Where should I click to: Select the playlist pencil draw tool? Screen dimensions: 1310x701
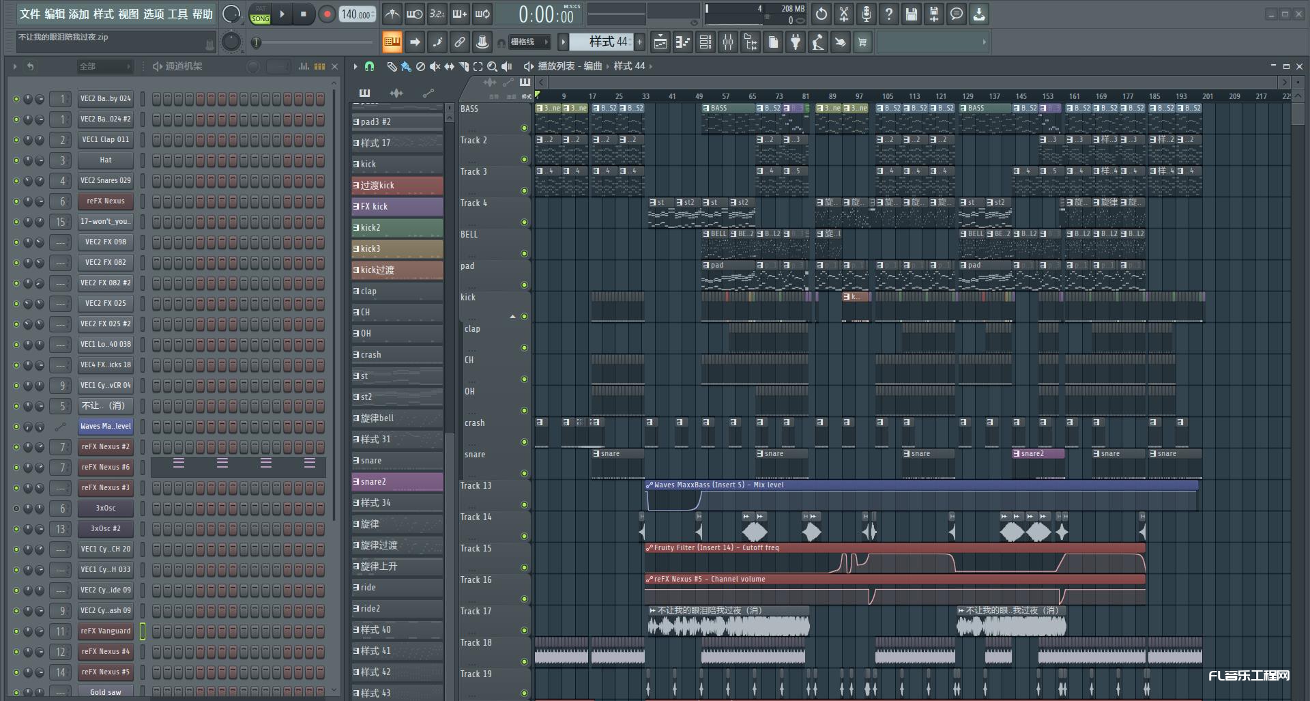392,66
